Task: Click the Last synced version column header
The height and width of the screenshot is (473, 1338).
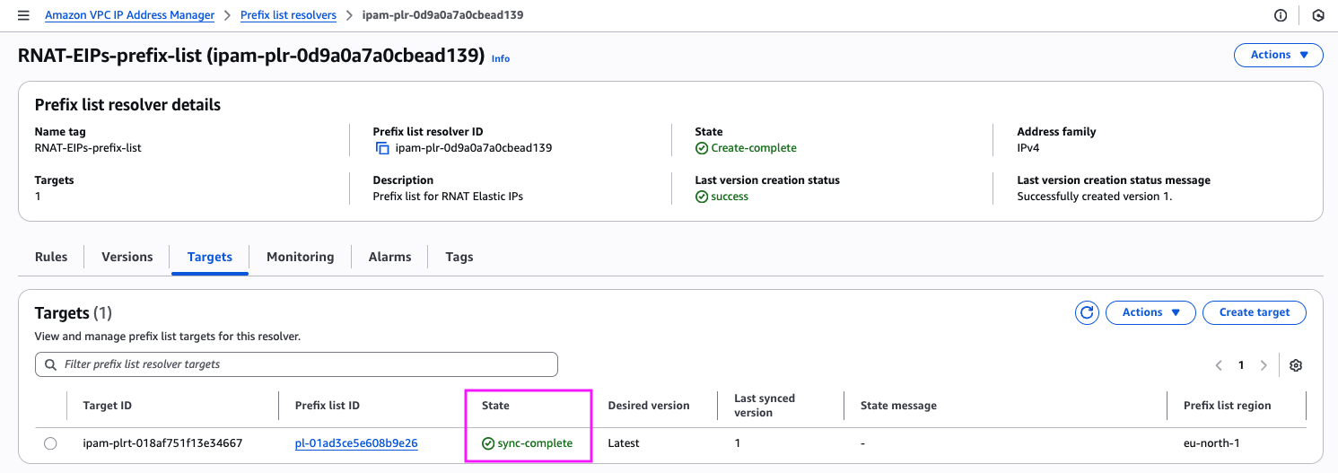Action: pyautogui.click(x=765, y=406)
